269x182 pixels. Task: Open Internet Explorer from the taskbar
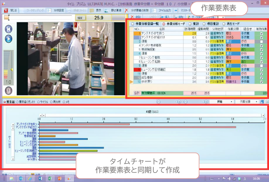point(31,179)
